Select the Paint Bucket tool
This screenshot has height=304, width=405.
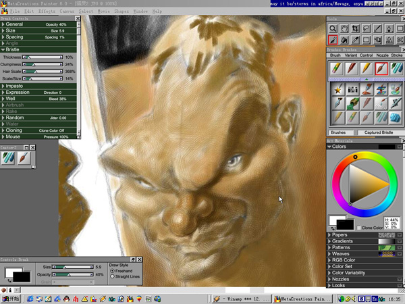344,40
